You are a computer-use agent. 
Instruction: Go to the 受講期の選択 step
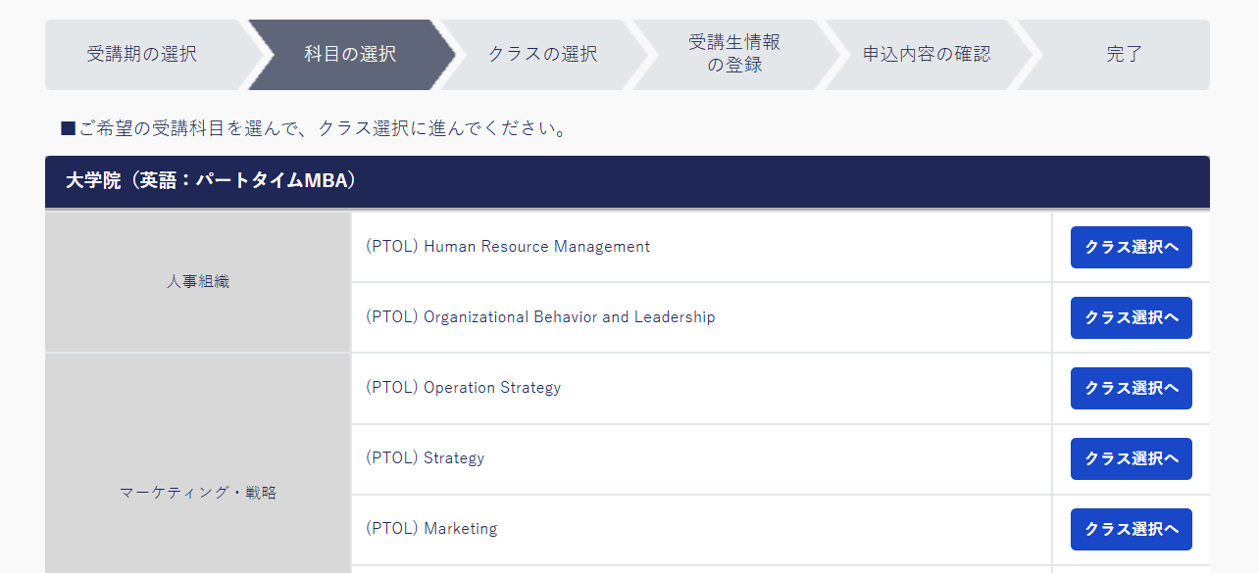click(x=142, y=55)
